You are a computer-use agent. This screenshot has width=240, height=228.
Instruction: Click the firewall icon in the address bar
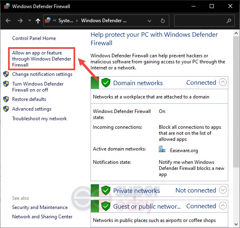pyautogui.click(x=48, y=20)
